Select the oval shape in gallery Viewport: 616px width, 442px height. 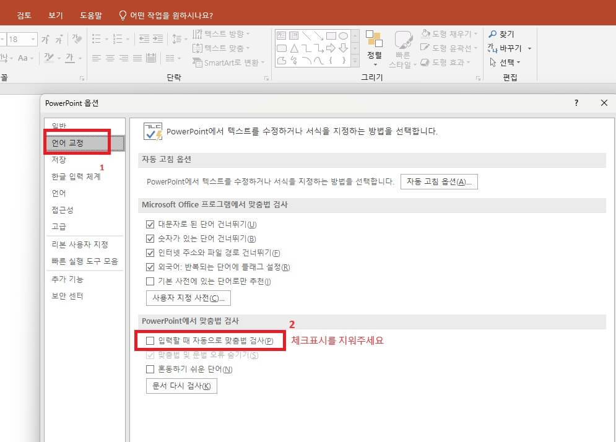(x=344, y=36)
